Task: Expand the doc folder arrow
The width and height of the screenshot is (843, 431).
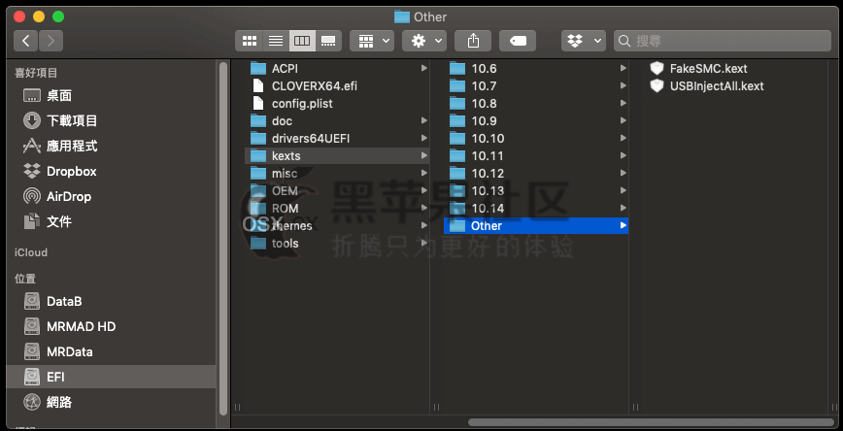Action: (x=423, y=121)
